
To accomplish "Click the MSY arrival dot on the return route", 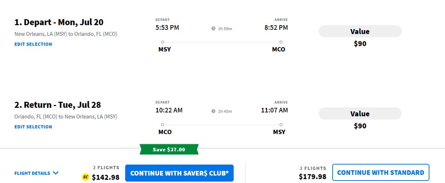I will pos(281,124).
